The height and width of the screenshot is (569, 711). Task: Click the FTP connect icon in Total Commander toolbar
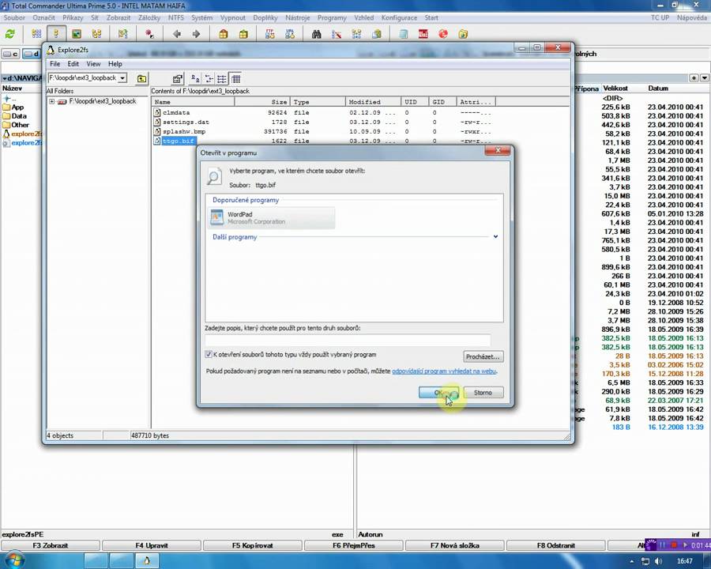[x=270, y=34]
